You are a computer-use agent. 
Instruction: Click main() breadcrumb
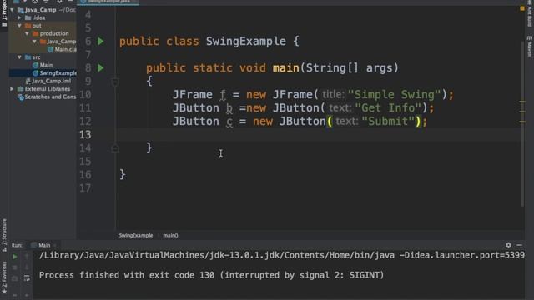[170, 235]
